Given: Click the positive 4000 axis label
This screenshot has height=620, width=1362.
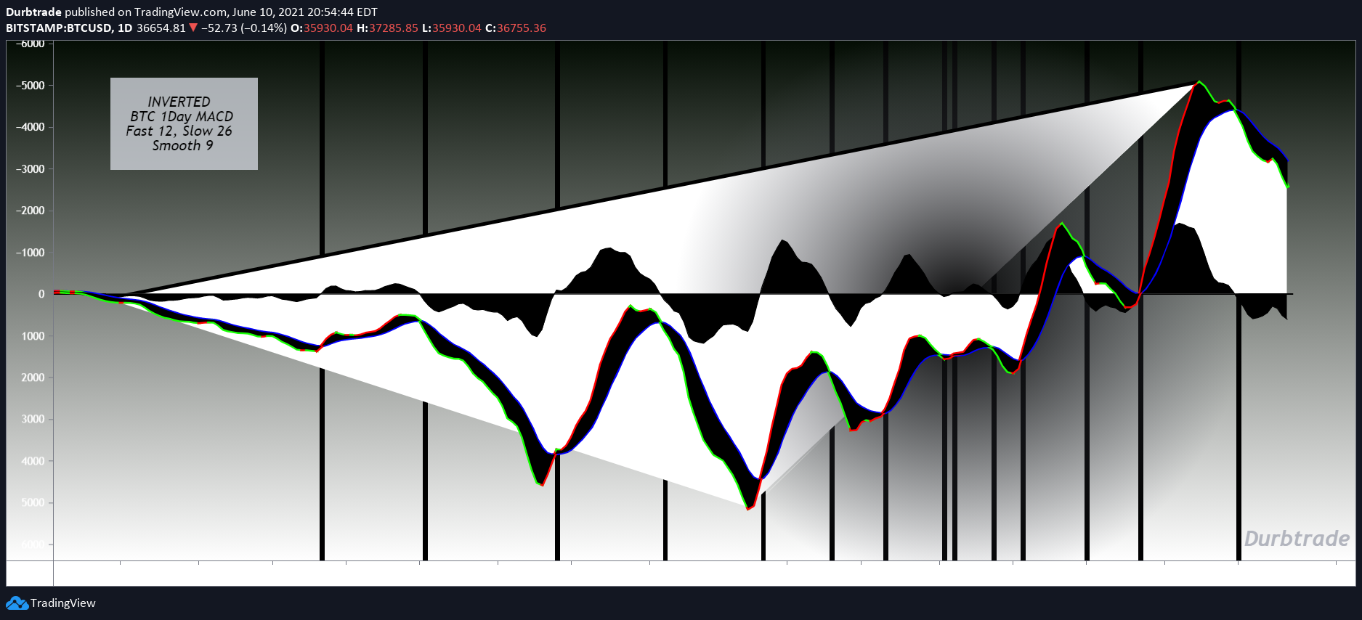Looking at the screenshot, I should tap(33, 461).
